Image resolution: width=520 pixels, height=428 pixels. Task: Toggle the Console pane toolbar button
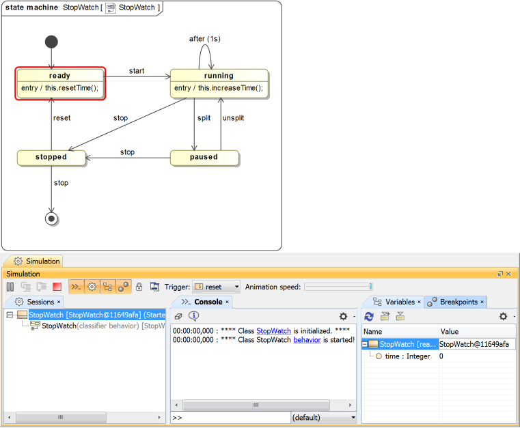(77, 287)
